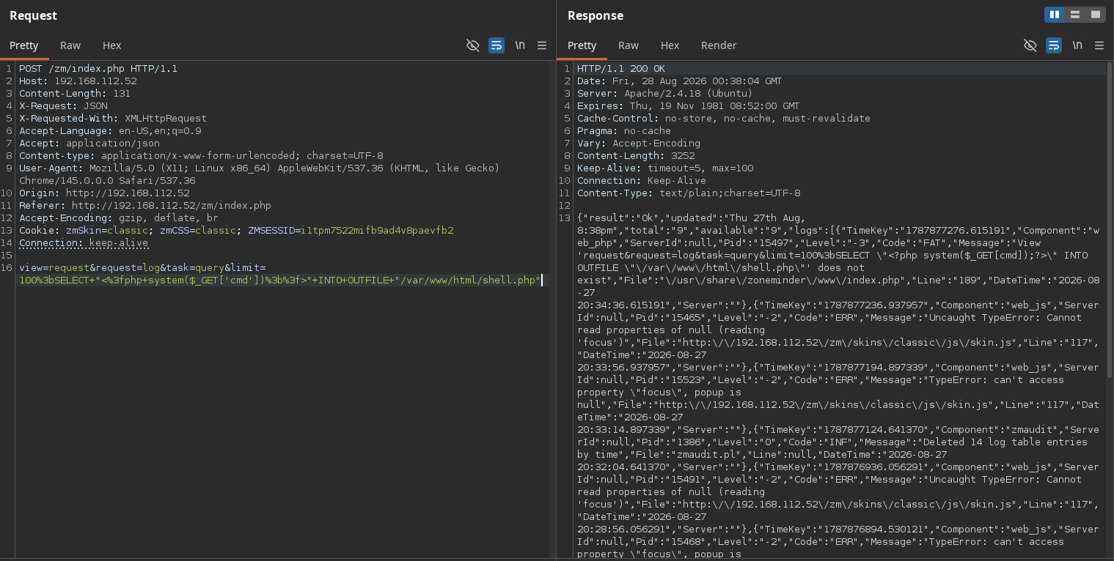Image resolution: width=1114 pixels, height=561 pixels.
Task: Click the request Content-type urlencoded header
Action: (x=201, y=156)
